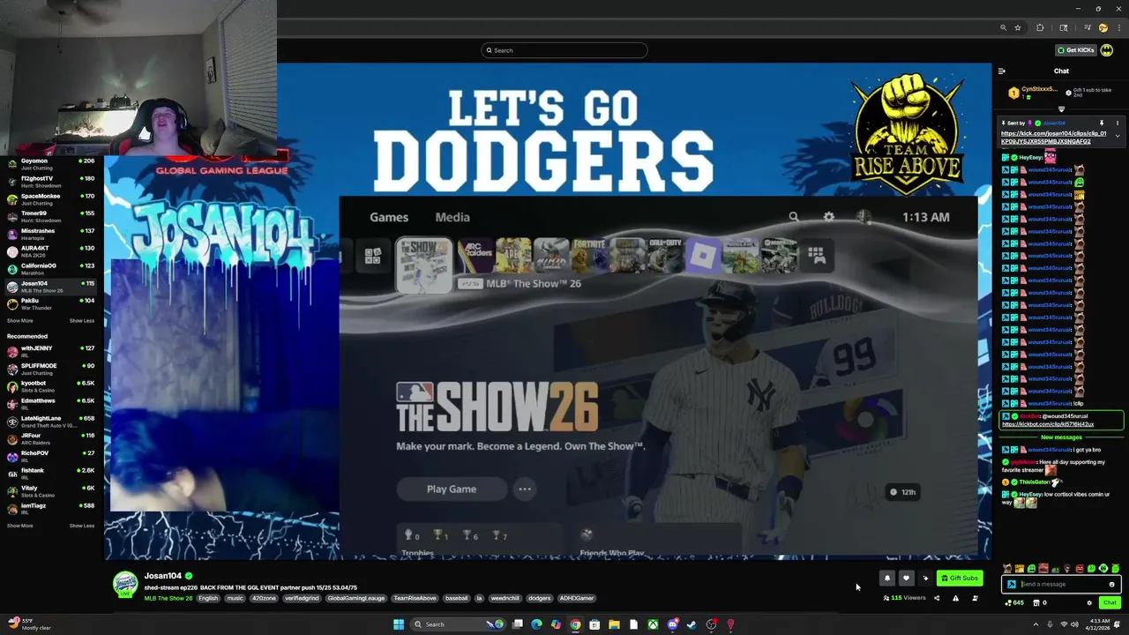This screenshot has height=635, width=1129.
Task: Open File Explorer folder from taskbar
Action: [x=614, y=624]
